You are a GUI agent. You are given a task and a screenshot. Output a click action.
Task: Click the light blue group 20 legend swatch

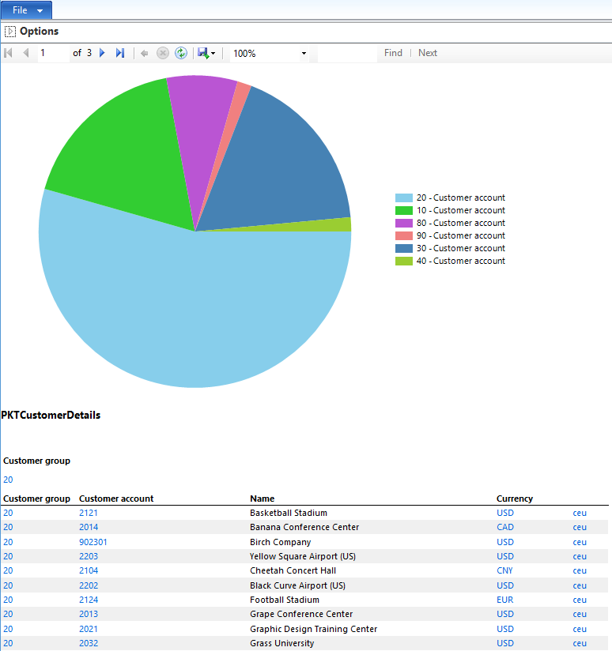403,198
